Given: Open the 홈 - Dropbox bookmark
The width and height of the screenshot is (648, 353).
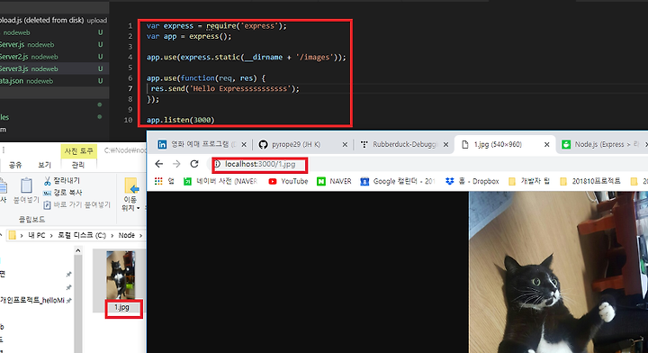Looking at the screenshot, I should (472, 181).
